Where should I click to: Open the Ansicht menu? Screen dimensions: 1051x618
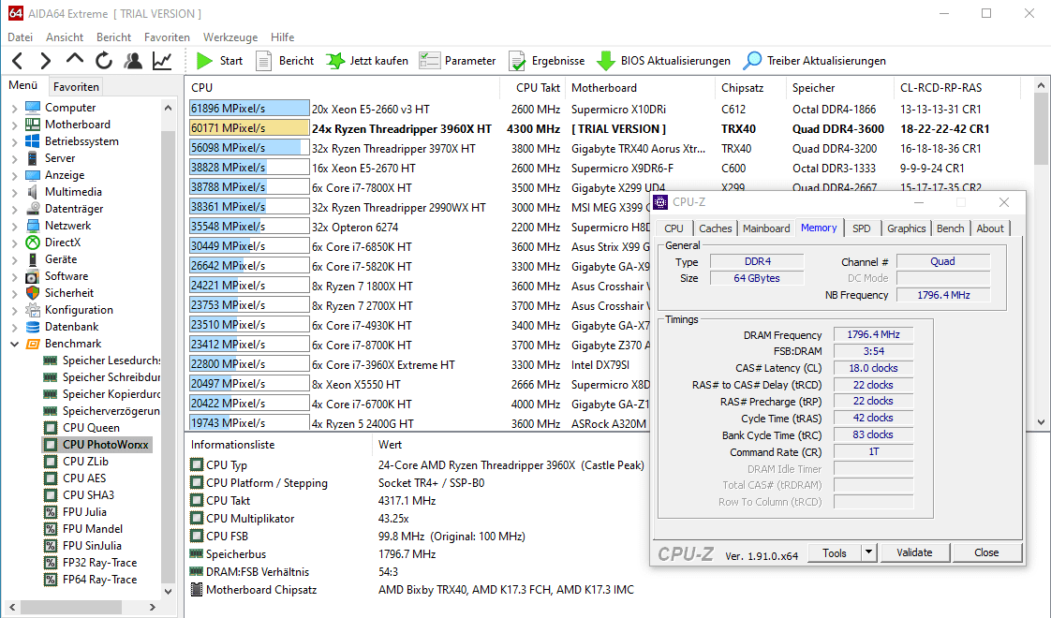click(x=65, y=37)
